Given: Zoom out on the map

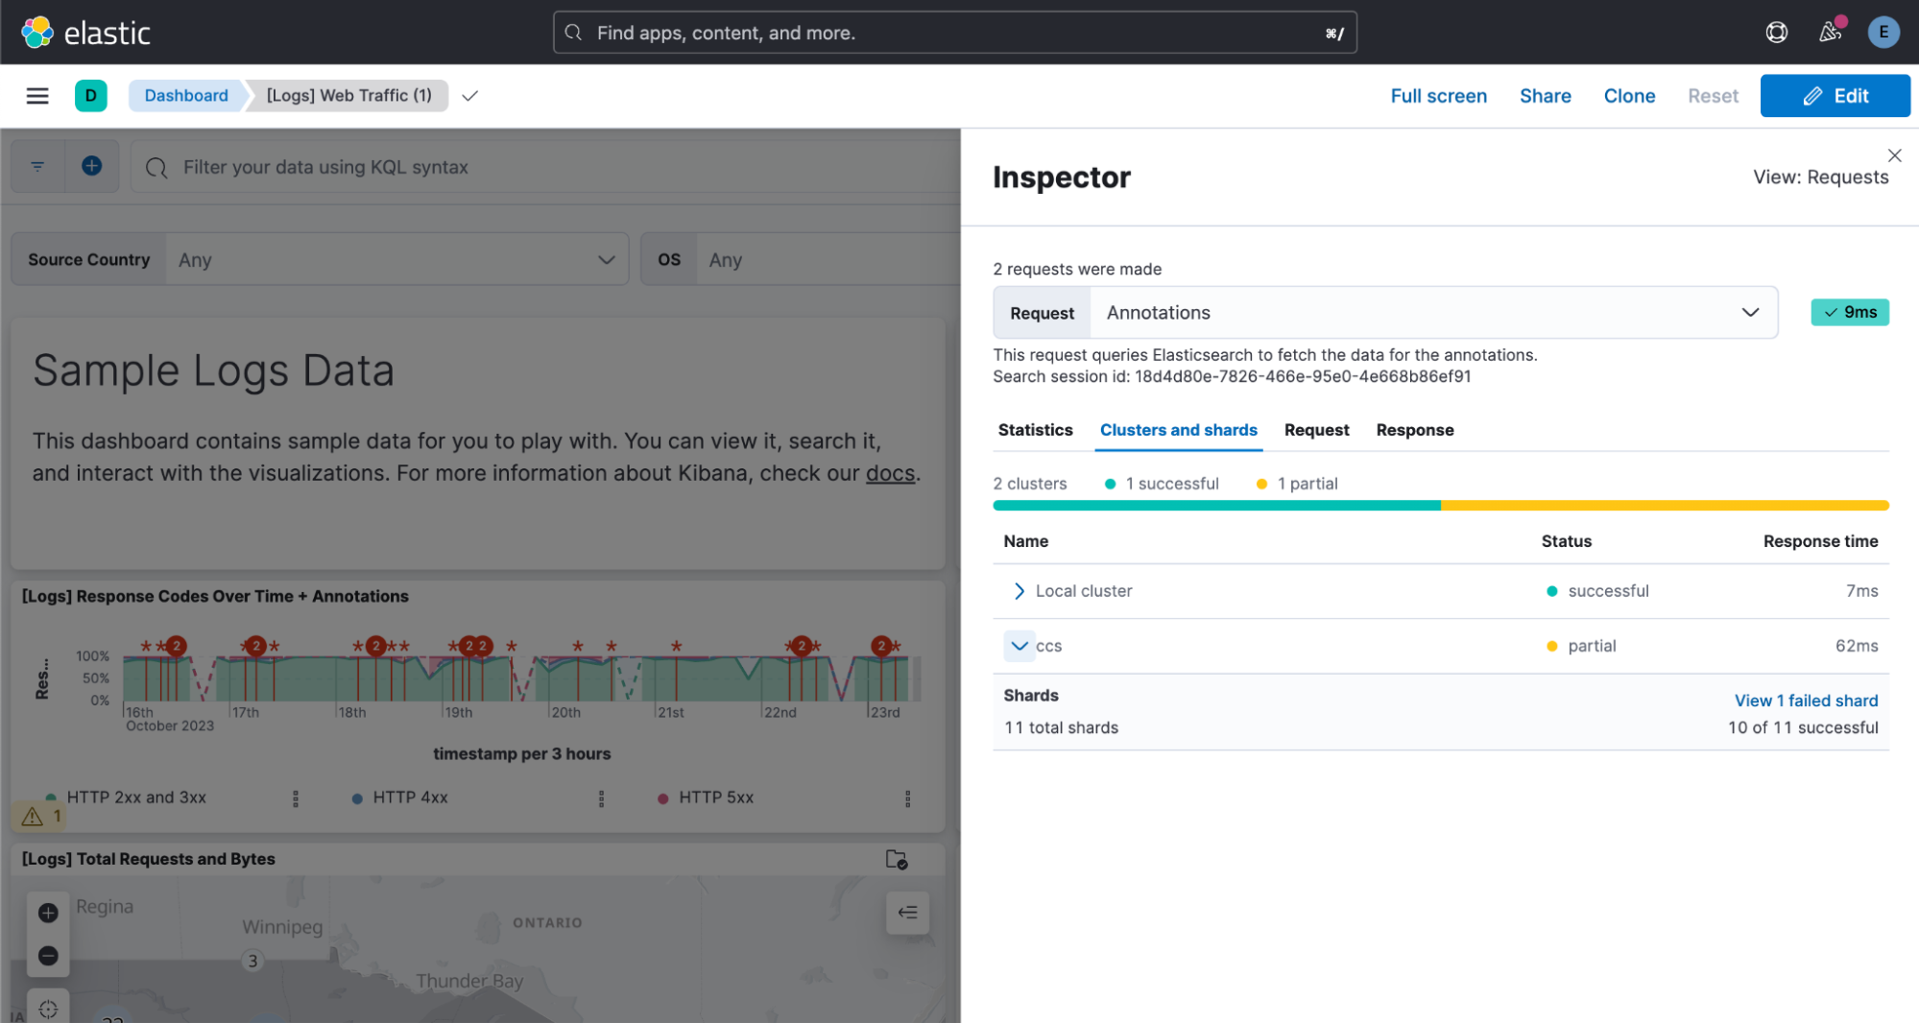Looking at the screenshot, I should click(x=48, y=956).
